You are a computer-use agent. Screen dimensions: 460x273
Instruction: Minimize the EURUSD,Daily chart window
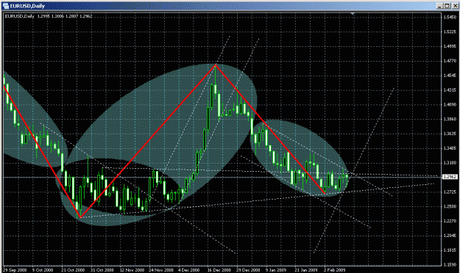point(439,6)
